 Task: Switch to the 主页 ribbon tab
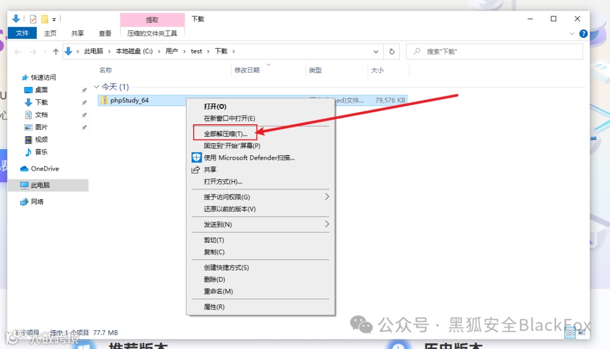click(50, 33)
